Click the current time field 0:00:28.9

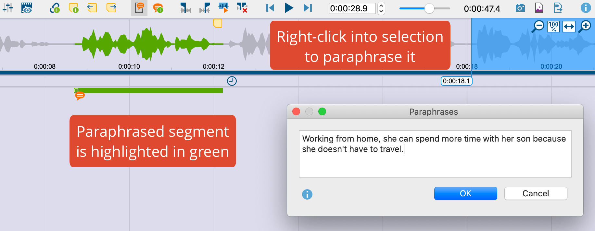[352, 8]
